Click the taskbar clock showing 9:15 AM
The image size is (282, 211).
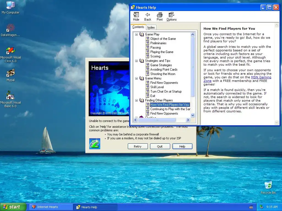pos(272,207)
